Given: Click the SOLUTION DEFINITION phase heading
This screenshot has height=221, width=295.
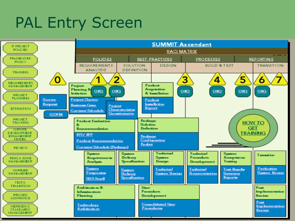Looking at the screenshot, I should coord(135,68).
